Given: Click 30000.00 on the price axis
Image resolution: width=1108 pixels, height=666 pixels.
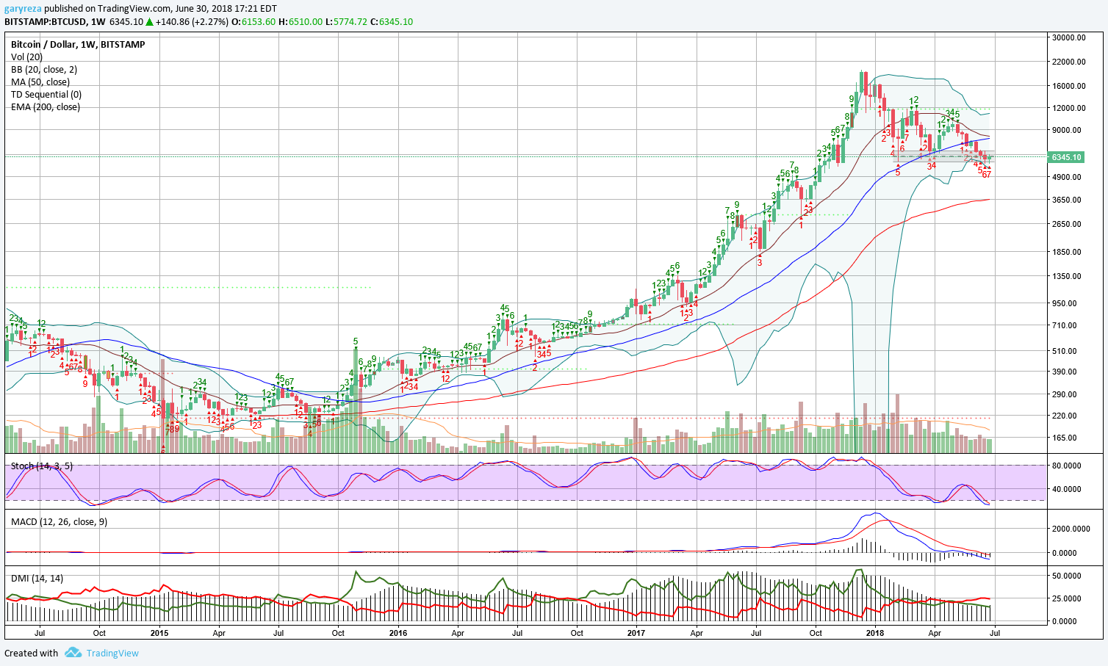Looking at the screenshot, I should (1068, 37).
